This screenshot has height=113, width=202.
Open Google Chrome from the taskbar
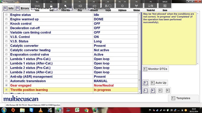click(x=86, y=110)
